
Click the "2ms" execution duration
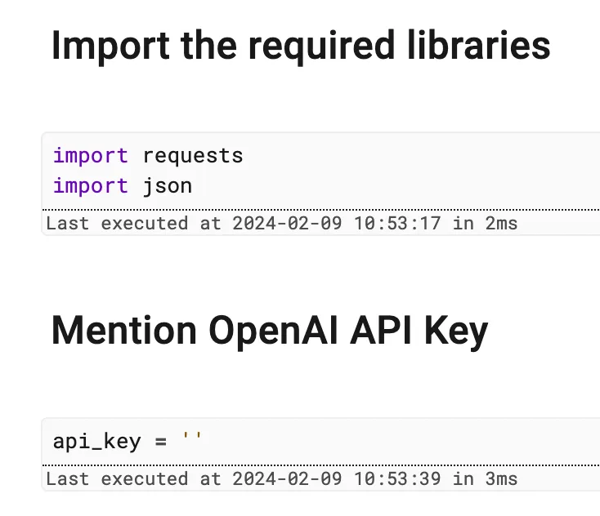pyautogui.click(x=501, y=223)
